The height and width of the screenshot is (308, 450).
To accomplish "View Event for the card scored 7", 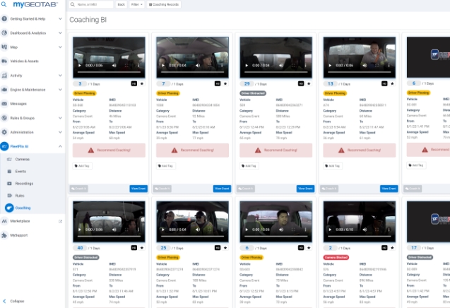I will [x=222, y=189].
